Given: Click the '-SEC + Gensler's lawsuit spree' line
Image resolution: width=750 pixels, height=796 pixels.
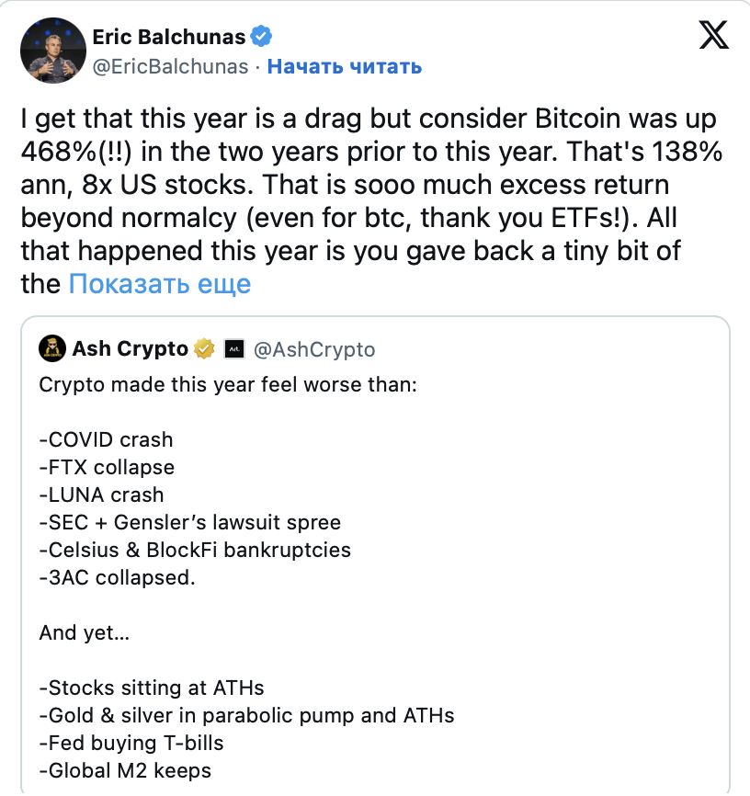Looking at the screenshot, I should pyautogui.click(x=190, y=522).
